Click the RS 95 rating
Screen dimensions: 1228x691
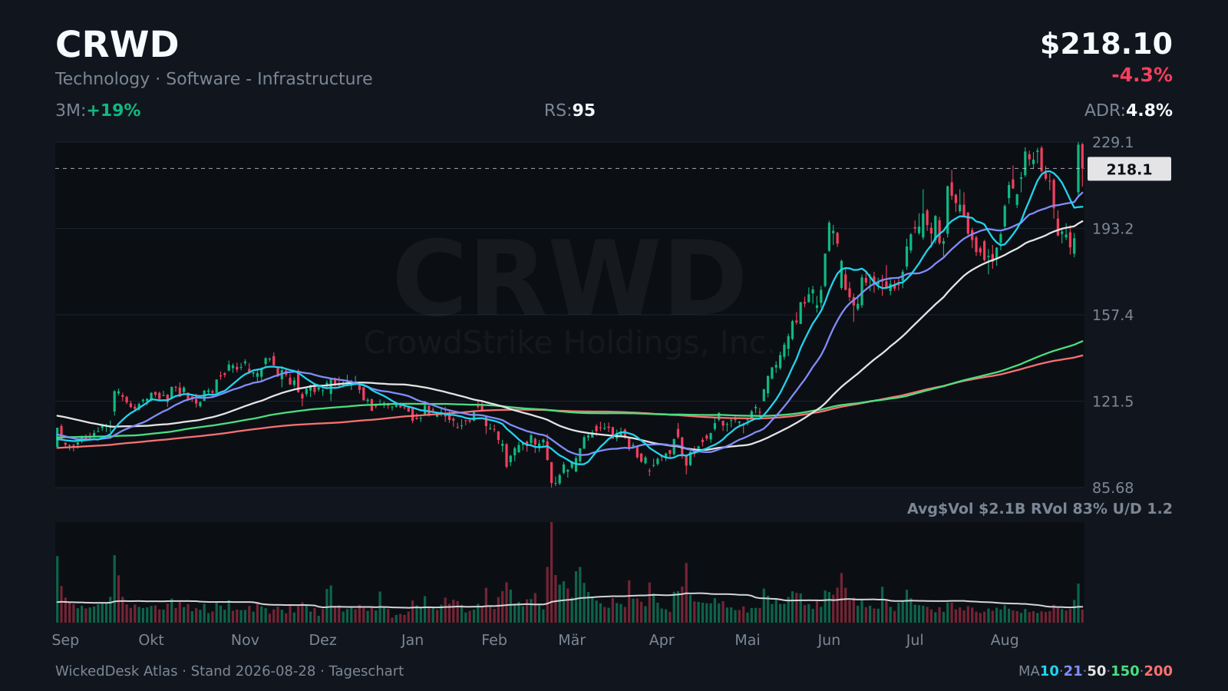click(x=569, y=111)
